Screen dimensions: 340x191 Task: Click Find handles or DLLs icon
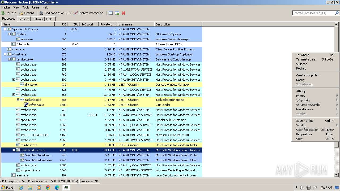41,13
